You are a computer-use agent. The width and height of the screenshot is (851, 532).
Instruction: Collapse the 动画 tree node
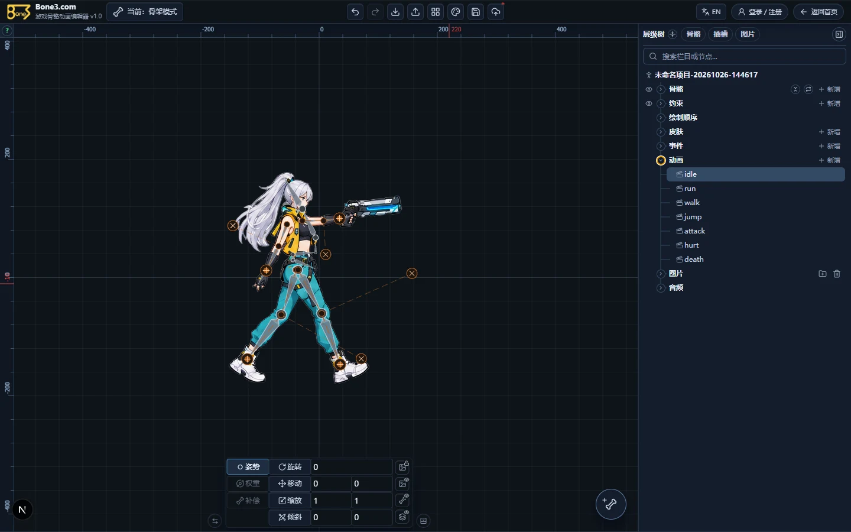tap(661, 160)
